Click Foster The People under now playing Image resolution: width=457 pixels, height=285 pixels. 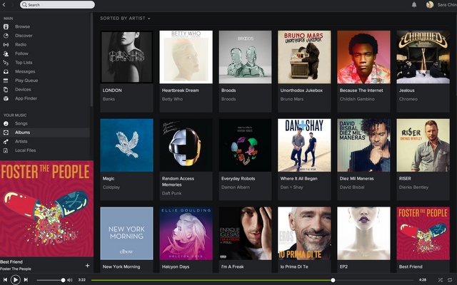[x=16, y=269]
